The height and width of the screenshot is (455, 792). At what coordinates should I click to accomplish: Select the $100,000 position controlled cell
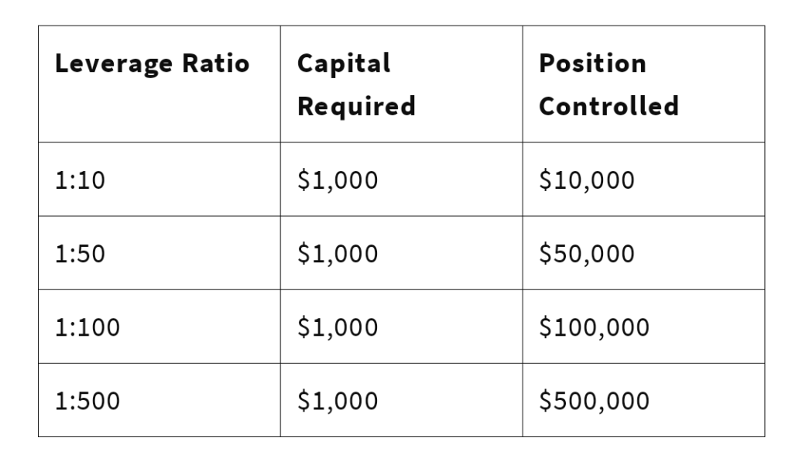click(x=593, y=327)
